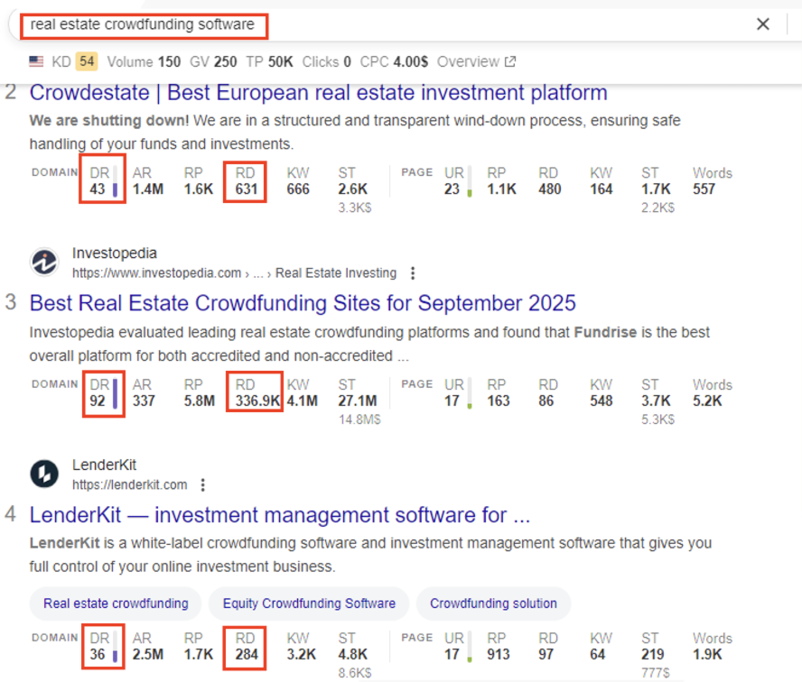
Task: Click the TP 50K metric in keyword bar
Action: tap(269, 62)
